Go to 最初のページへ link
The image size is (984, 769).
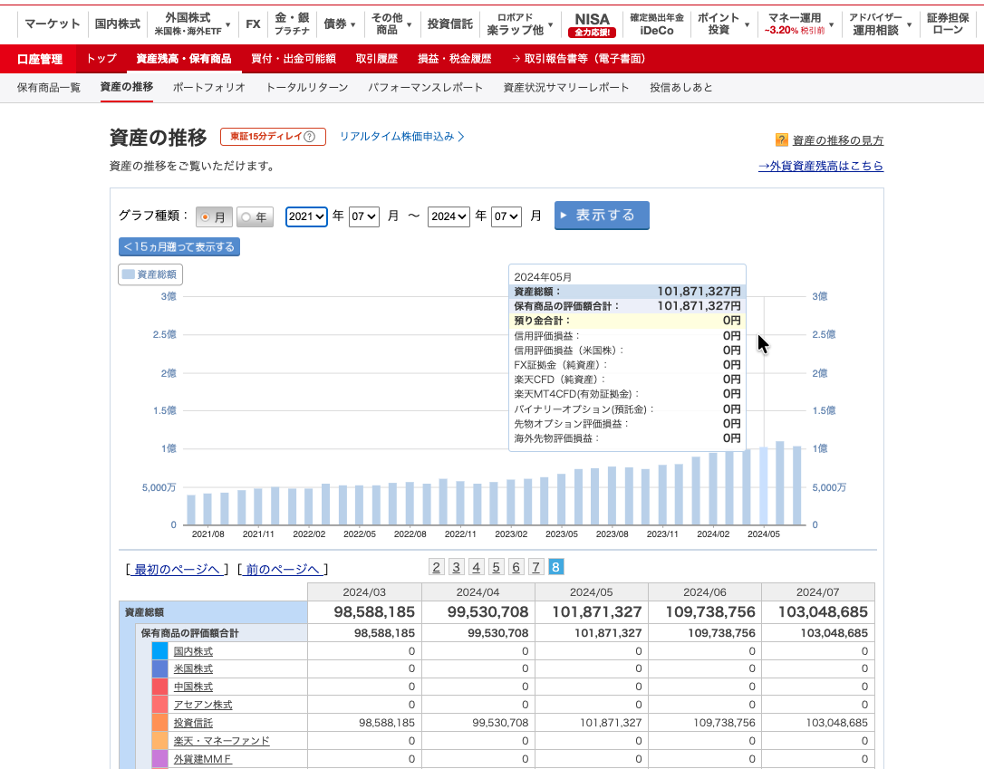(x=177, y=570)
